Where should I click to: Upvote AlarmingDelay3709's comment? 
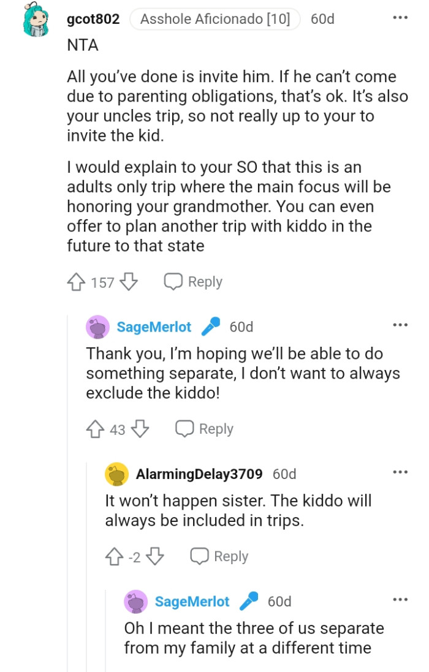coord(115,556)
